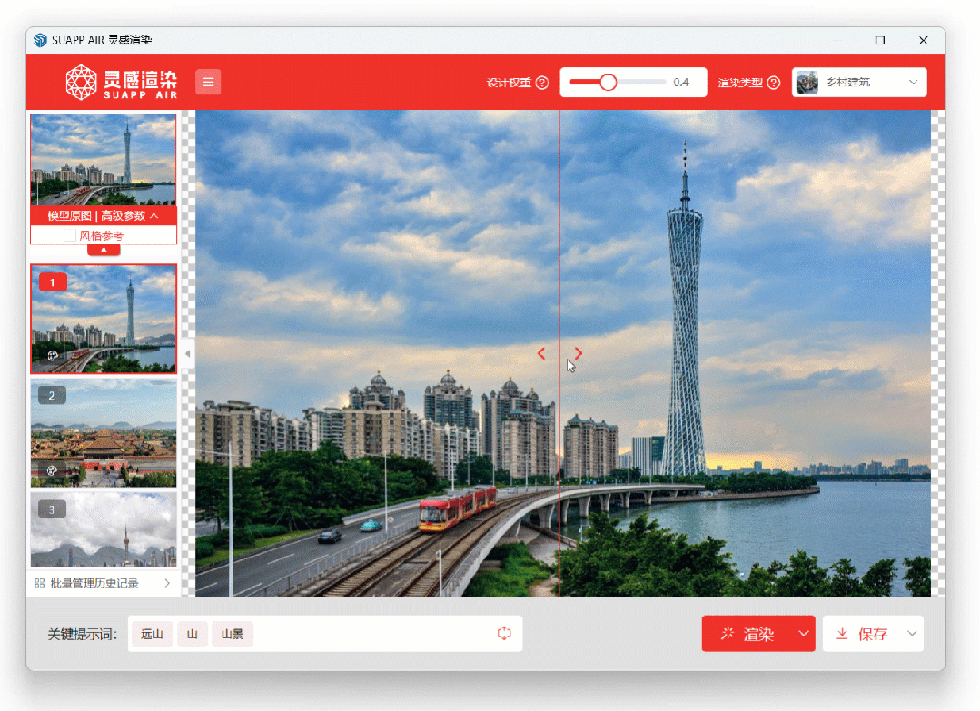Image resolution: width=980 pixels, height=711 pixels.
Task: Click the 保存 save button
Action: [x=862, y=634]
